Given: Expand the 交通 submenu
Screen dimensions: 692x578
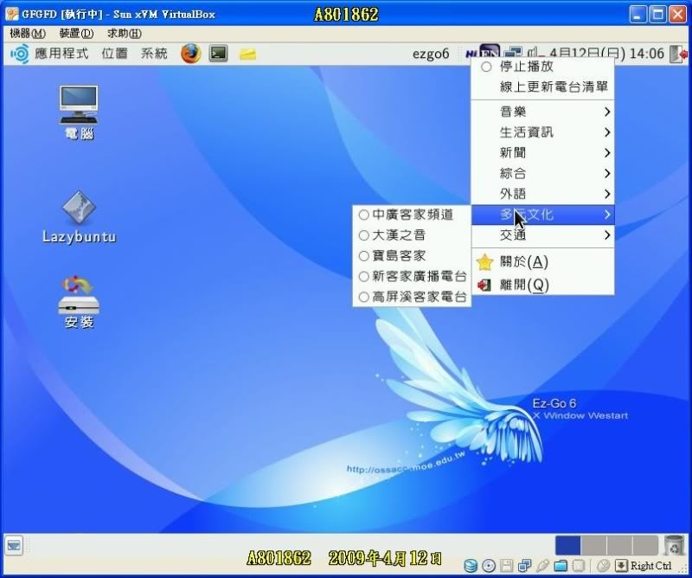Looking at the screenshot, I should click(543, 234).
